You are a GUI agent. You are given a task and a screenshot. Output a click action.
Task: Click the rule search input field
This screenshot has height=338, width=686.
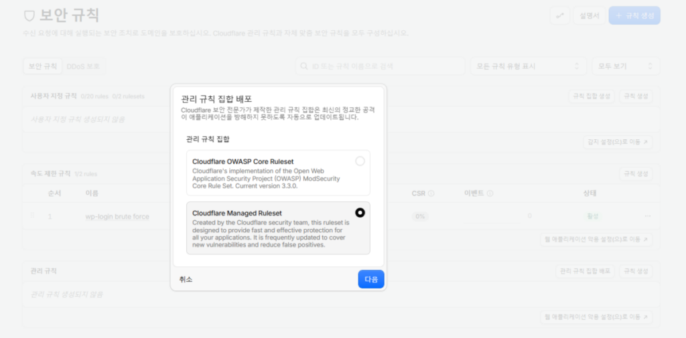381,66
